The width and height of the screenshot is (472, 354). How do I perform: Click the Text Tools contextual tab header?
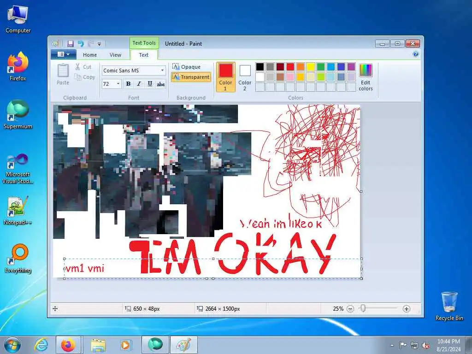pyautogui.click(x=144, y=43)
